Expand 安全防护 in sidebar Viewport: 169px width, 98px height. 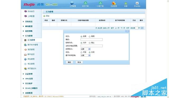pos(29,83)
